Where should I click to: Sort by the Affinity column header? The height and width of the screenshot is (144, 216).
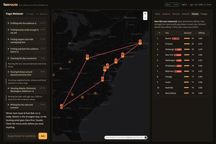[202, 33]
